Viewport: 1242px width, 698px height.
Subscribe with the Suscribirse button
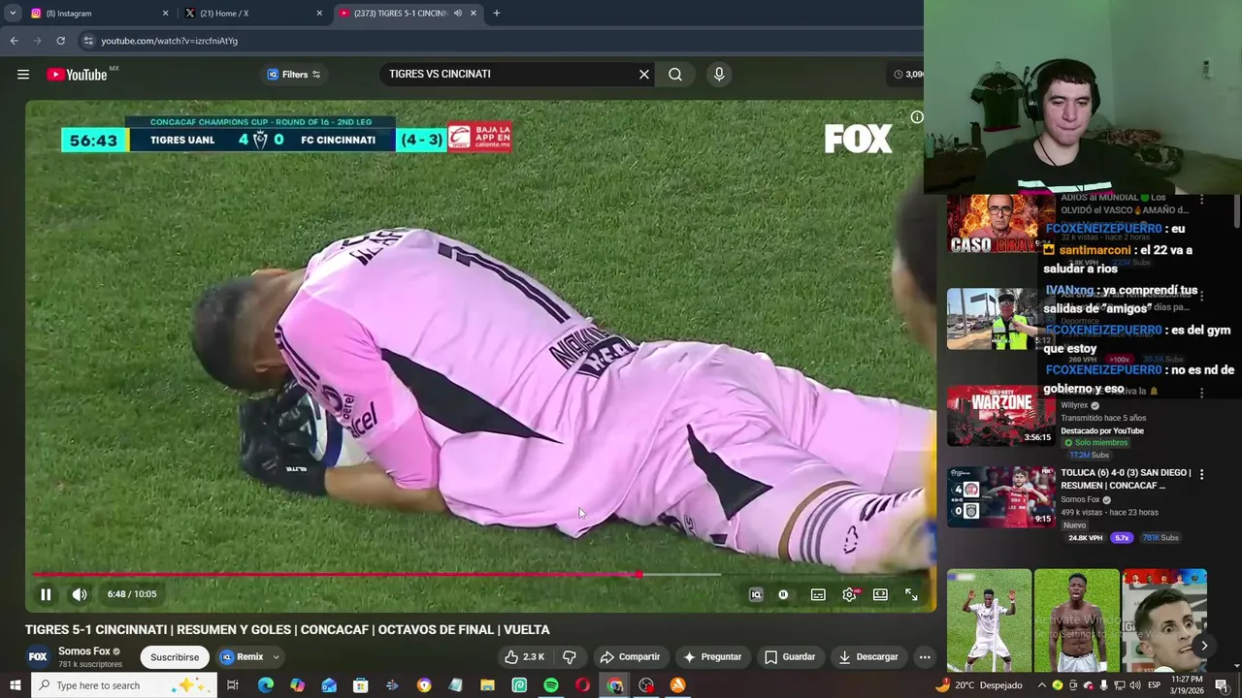(x=175, y=657)
